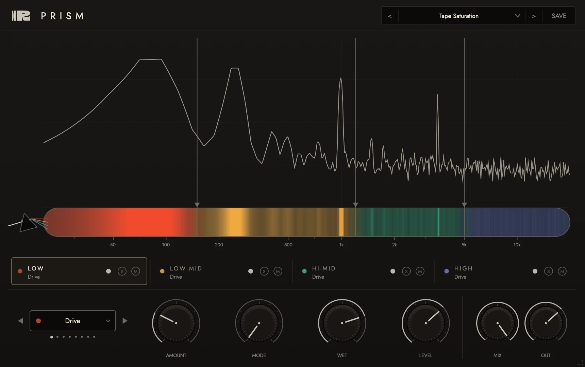The width and height of the screenshot is (585, 367).
Task: Click the red dot in Drive selector
Action: [x=38, y=321]
